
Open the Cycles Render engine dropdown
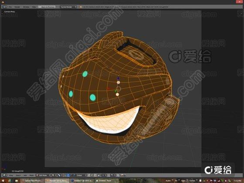(x=68, y=7)
